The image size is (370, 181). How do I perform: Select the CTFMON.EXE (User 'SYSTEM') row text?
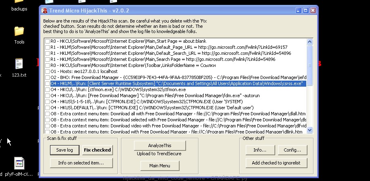coord(146,102)
